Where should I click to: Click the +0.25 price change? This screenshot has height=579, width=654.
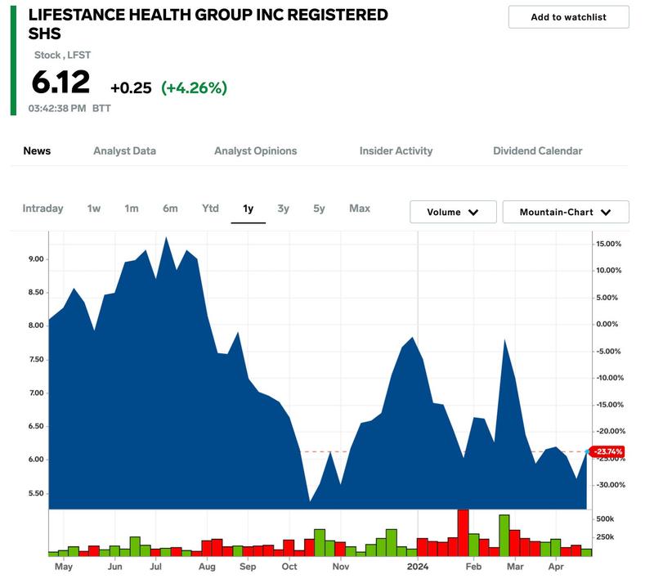click(x=131, y=88)
